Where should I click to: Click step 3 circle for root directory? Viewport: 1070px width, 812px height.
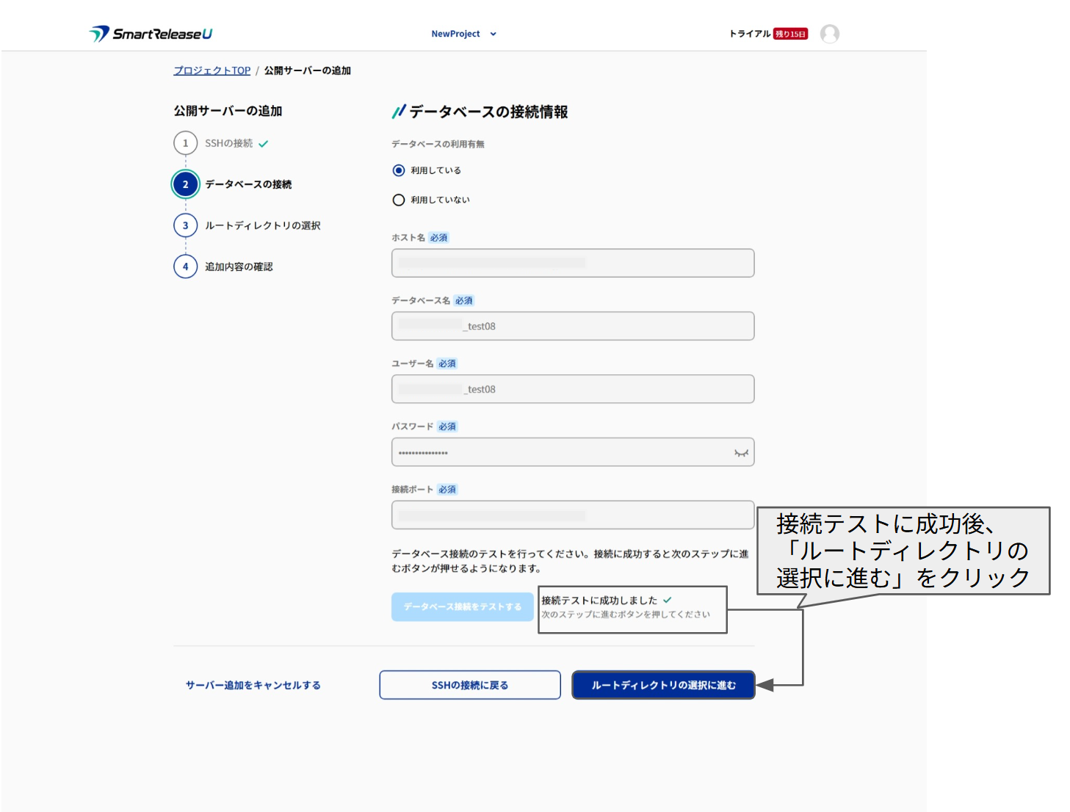pos(185,225)
